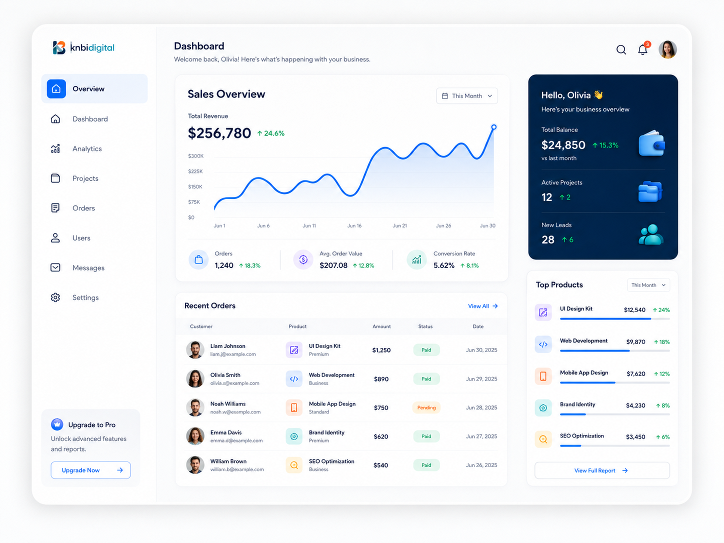Screen dimensions: 724x543
Task: Open the search magnifier icon
Action: tap(621, 49)
